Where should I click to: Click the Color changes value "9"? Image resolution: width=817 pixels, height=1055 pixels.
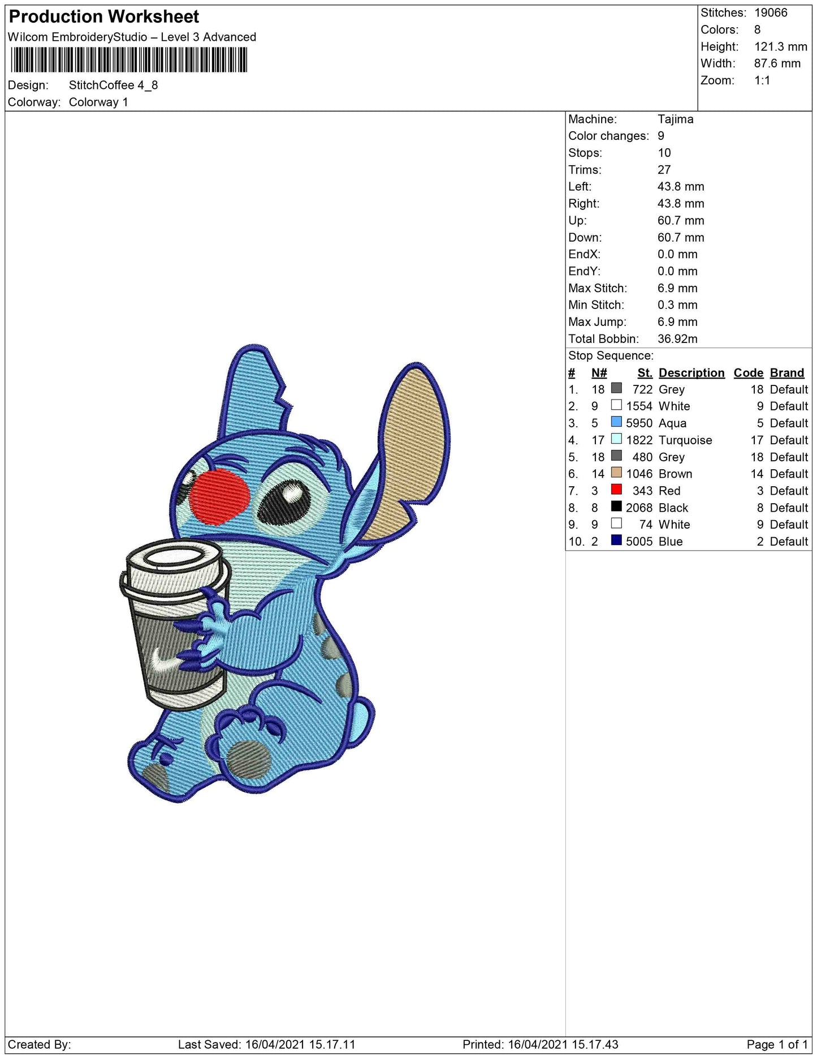tap(661, 136)
